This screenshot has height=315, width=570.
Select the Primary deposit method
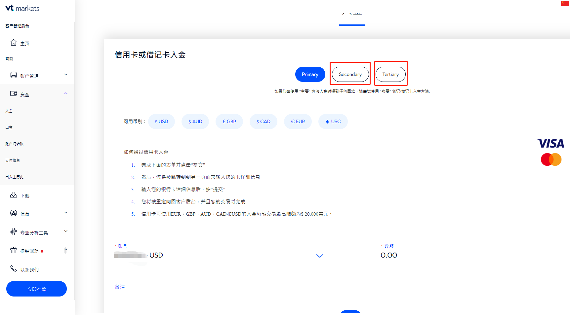pyautogui.click(x=310, y=75)
